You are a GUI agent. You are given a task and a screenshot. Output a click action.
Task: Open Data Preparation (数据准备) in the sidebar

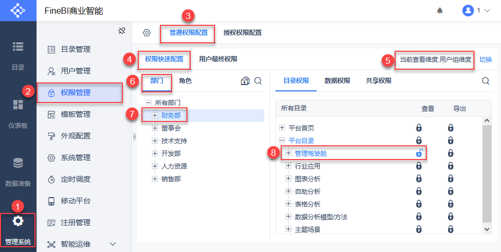tap(18, 171)
